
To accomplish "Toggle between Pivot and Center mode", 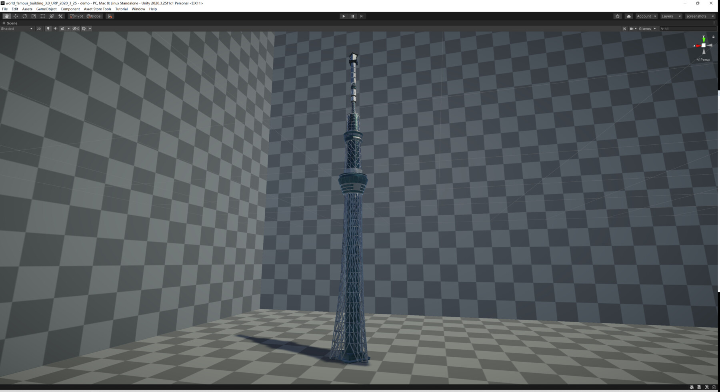I will click(76, 16).
